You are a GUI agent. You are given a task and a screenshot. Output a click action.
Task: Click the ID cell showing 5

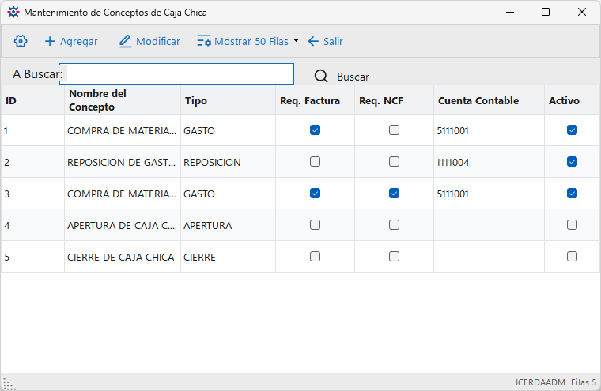32,257
